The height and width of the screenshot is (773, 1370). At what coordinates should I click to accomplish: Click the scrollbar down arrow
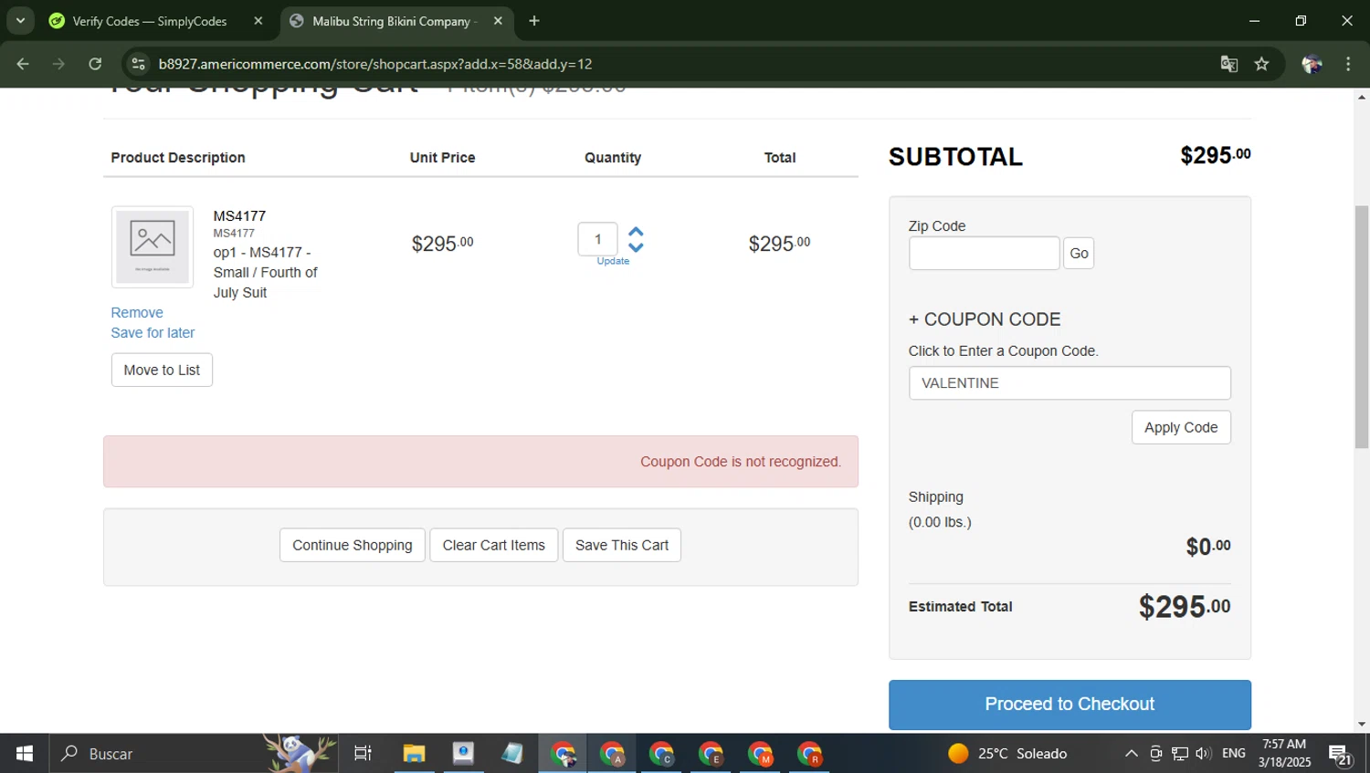tap(1362, 725)
